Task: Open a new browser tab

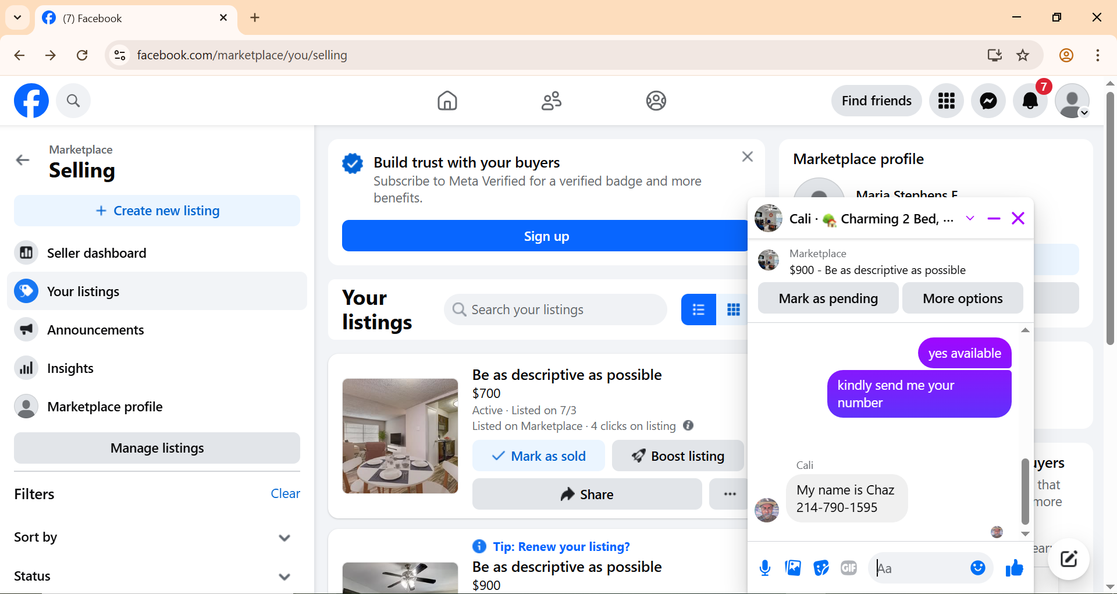Action: 255,17
